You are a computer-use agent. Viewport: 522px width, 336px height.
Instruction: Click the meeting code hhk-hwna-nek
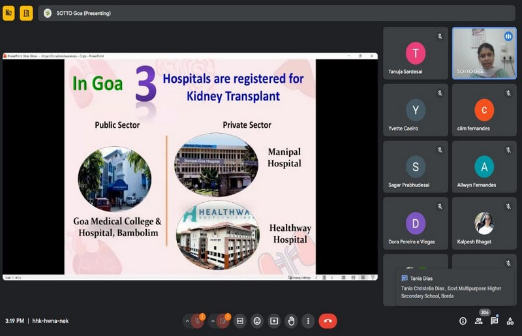click(x=50, y=321)
